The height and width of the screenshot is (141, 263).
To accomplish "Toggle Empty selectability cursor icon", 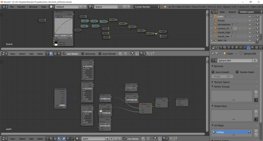I will (x=254, y=20).
